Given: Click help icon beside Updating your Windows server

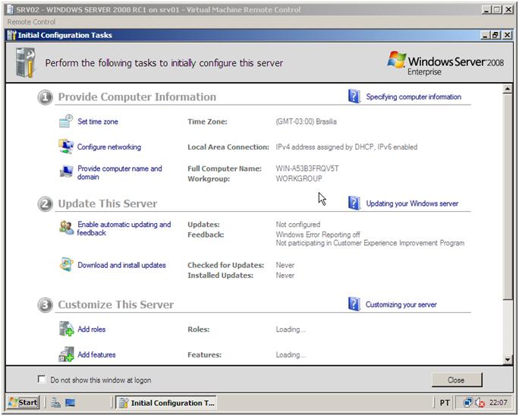Looking at the screenshot, I should pyautogui.click(x=354, y=203).
